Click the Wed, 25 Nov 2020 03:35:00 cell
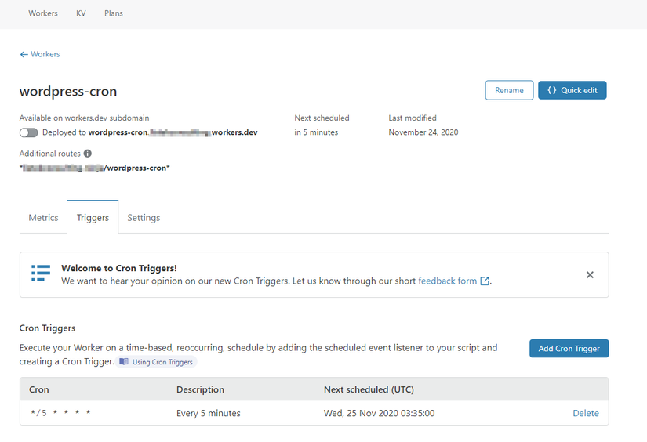Screen dimensions: 647x442 [x=380, y=413]
